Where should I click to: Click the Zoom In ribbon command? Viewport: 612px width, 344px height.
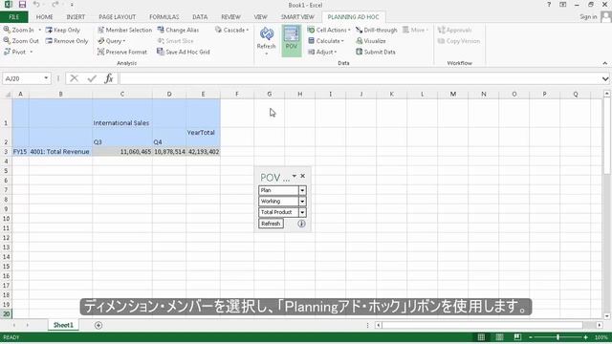click(x=19, y=30)
